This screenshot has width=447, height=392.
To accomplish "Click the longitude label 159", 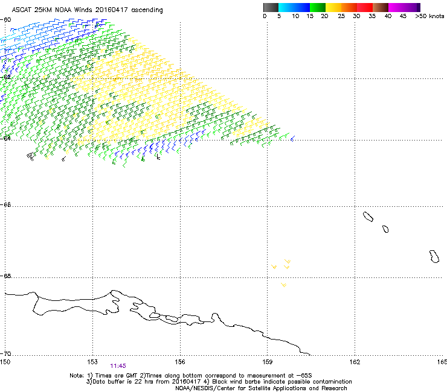I will (268, 361).
